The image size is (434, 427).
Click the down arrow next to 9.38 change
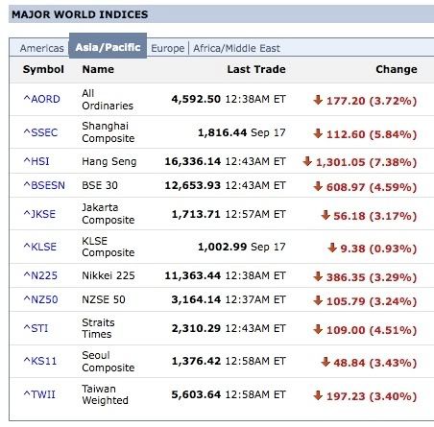(332, 248)
